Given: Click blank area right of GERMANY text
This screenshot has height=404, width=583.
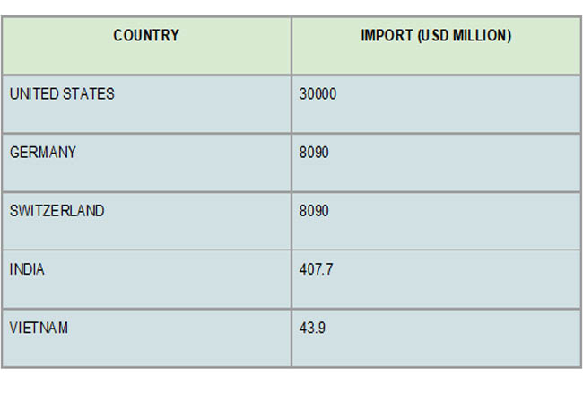Looking at the screenshot, I should tap(182, 162).
